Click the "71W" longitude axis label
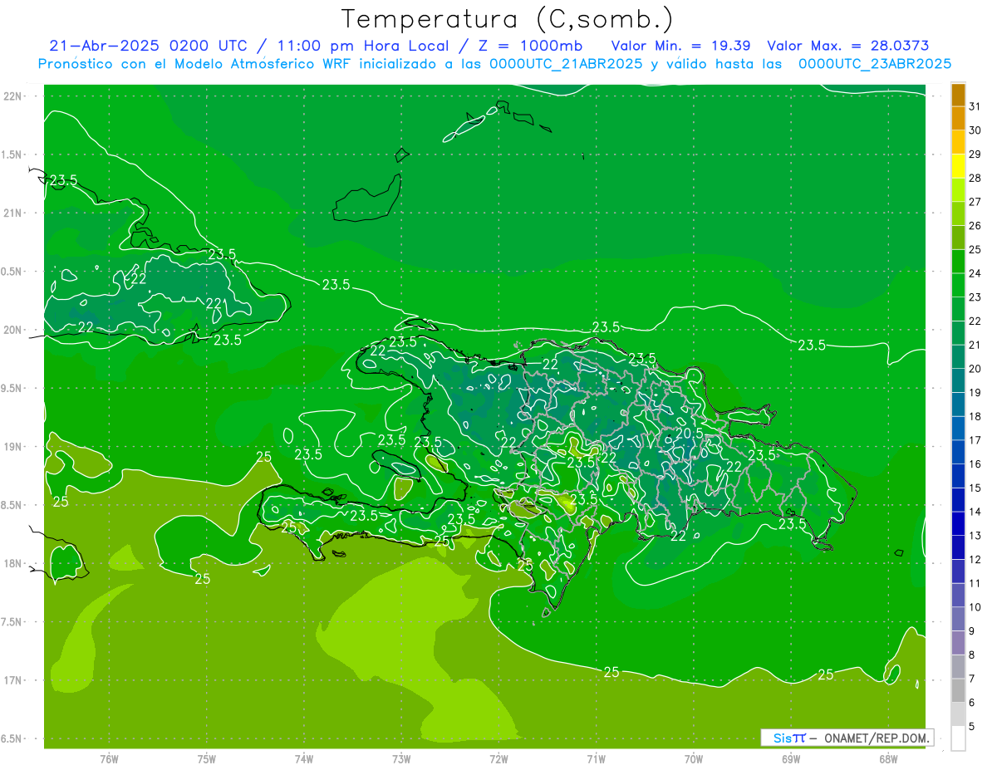 [x=596, y=759]
